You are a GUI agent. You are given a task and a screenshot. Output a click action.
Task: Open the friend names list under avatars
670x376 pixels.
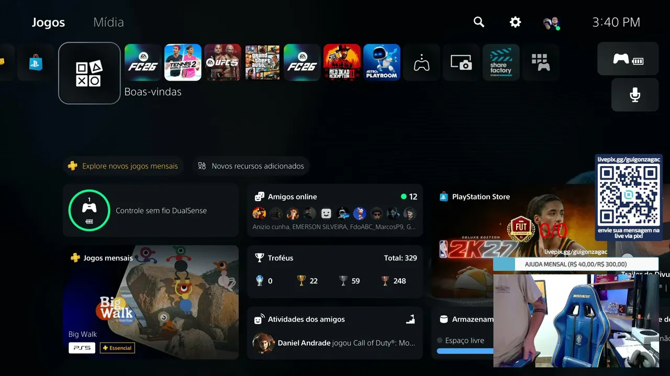click(334, 227)
